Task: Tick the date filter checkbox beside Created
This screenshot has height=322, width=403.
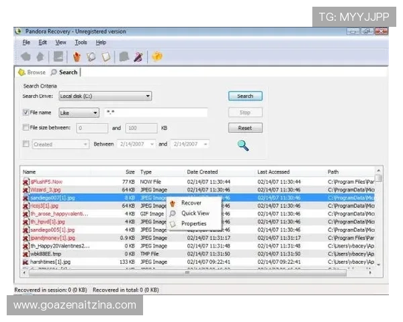Action: click(x=26, y=144)
